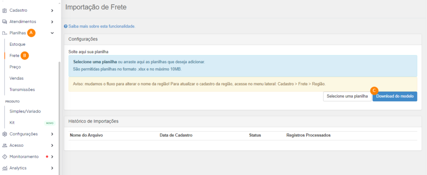Viewport: 427px width, 175px height.
Task: Click the Planilhas spreadsheet icon
Action: (x=5, y=33)
